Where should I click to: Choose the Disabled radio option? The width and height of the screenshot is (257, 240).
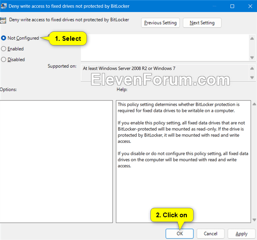click(x=3, y=60)
